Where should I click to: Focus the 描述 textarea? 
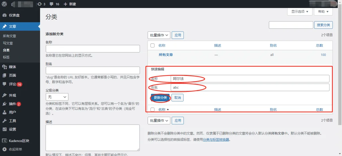[x=93, y=138]
